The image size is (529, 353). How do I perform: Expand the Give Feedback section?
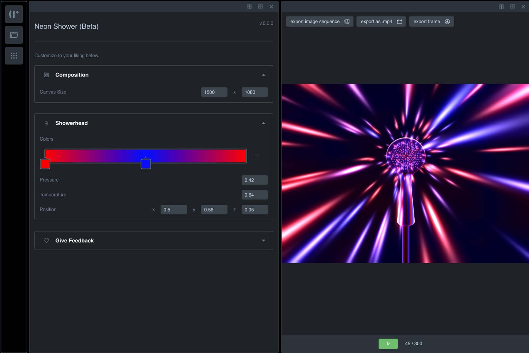(264, 241)
